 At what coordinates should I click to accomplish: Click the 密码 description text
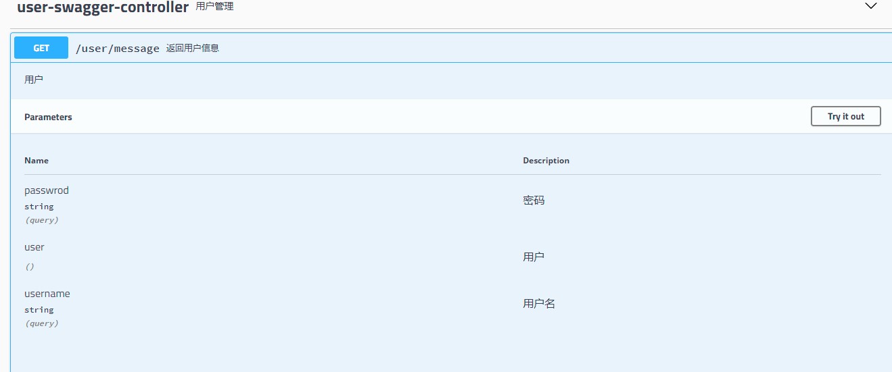click(x=534, y=200)
